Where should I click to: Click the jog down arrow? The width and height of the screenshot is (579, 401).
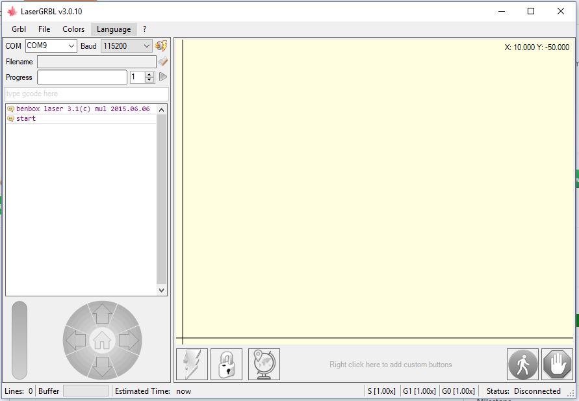102,367
